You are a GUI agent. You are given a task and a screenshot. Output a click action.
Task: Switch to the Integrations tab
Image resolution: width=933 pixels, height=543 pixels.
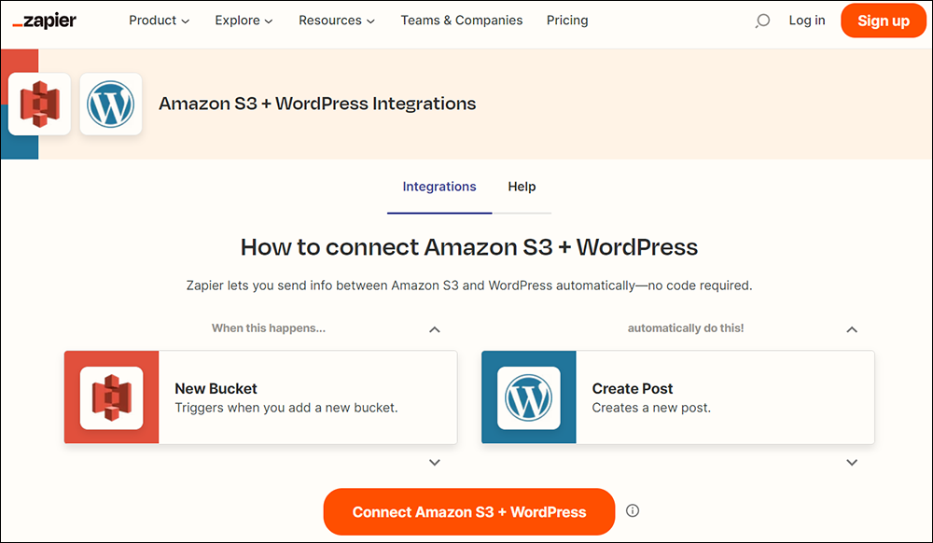click(x=439, y=187)
